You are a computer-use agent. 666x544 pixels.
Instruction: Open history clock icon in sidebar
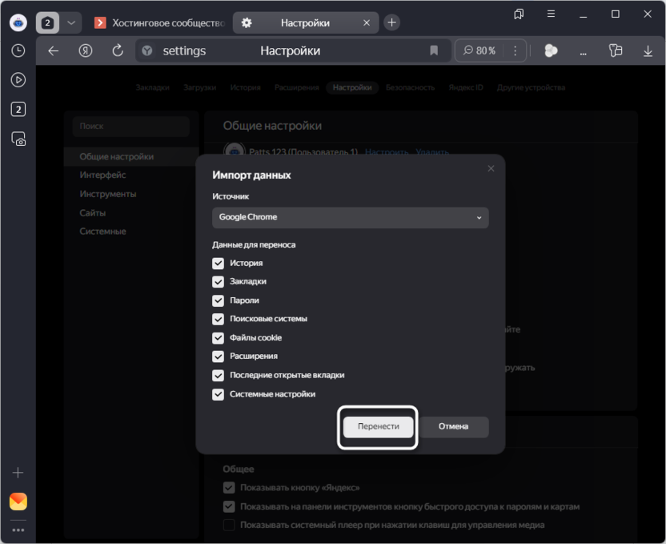pyautogui.click(x=18, y=50)
